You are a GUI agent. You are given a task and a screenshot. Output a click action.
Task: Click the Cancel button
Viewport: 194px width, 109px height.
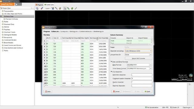pos(116,91)
